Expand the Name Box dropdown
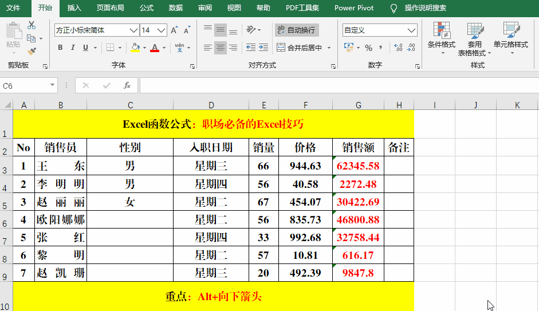 (x=52, y=85)
